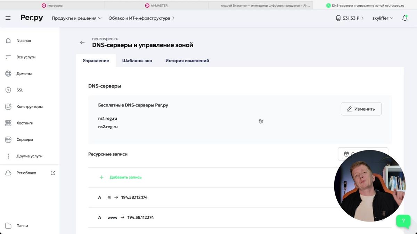417x234 pixels.
Task: Switch to the История изменений tab
Action: point(187,61)
